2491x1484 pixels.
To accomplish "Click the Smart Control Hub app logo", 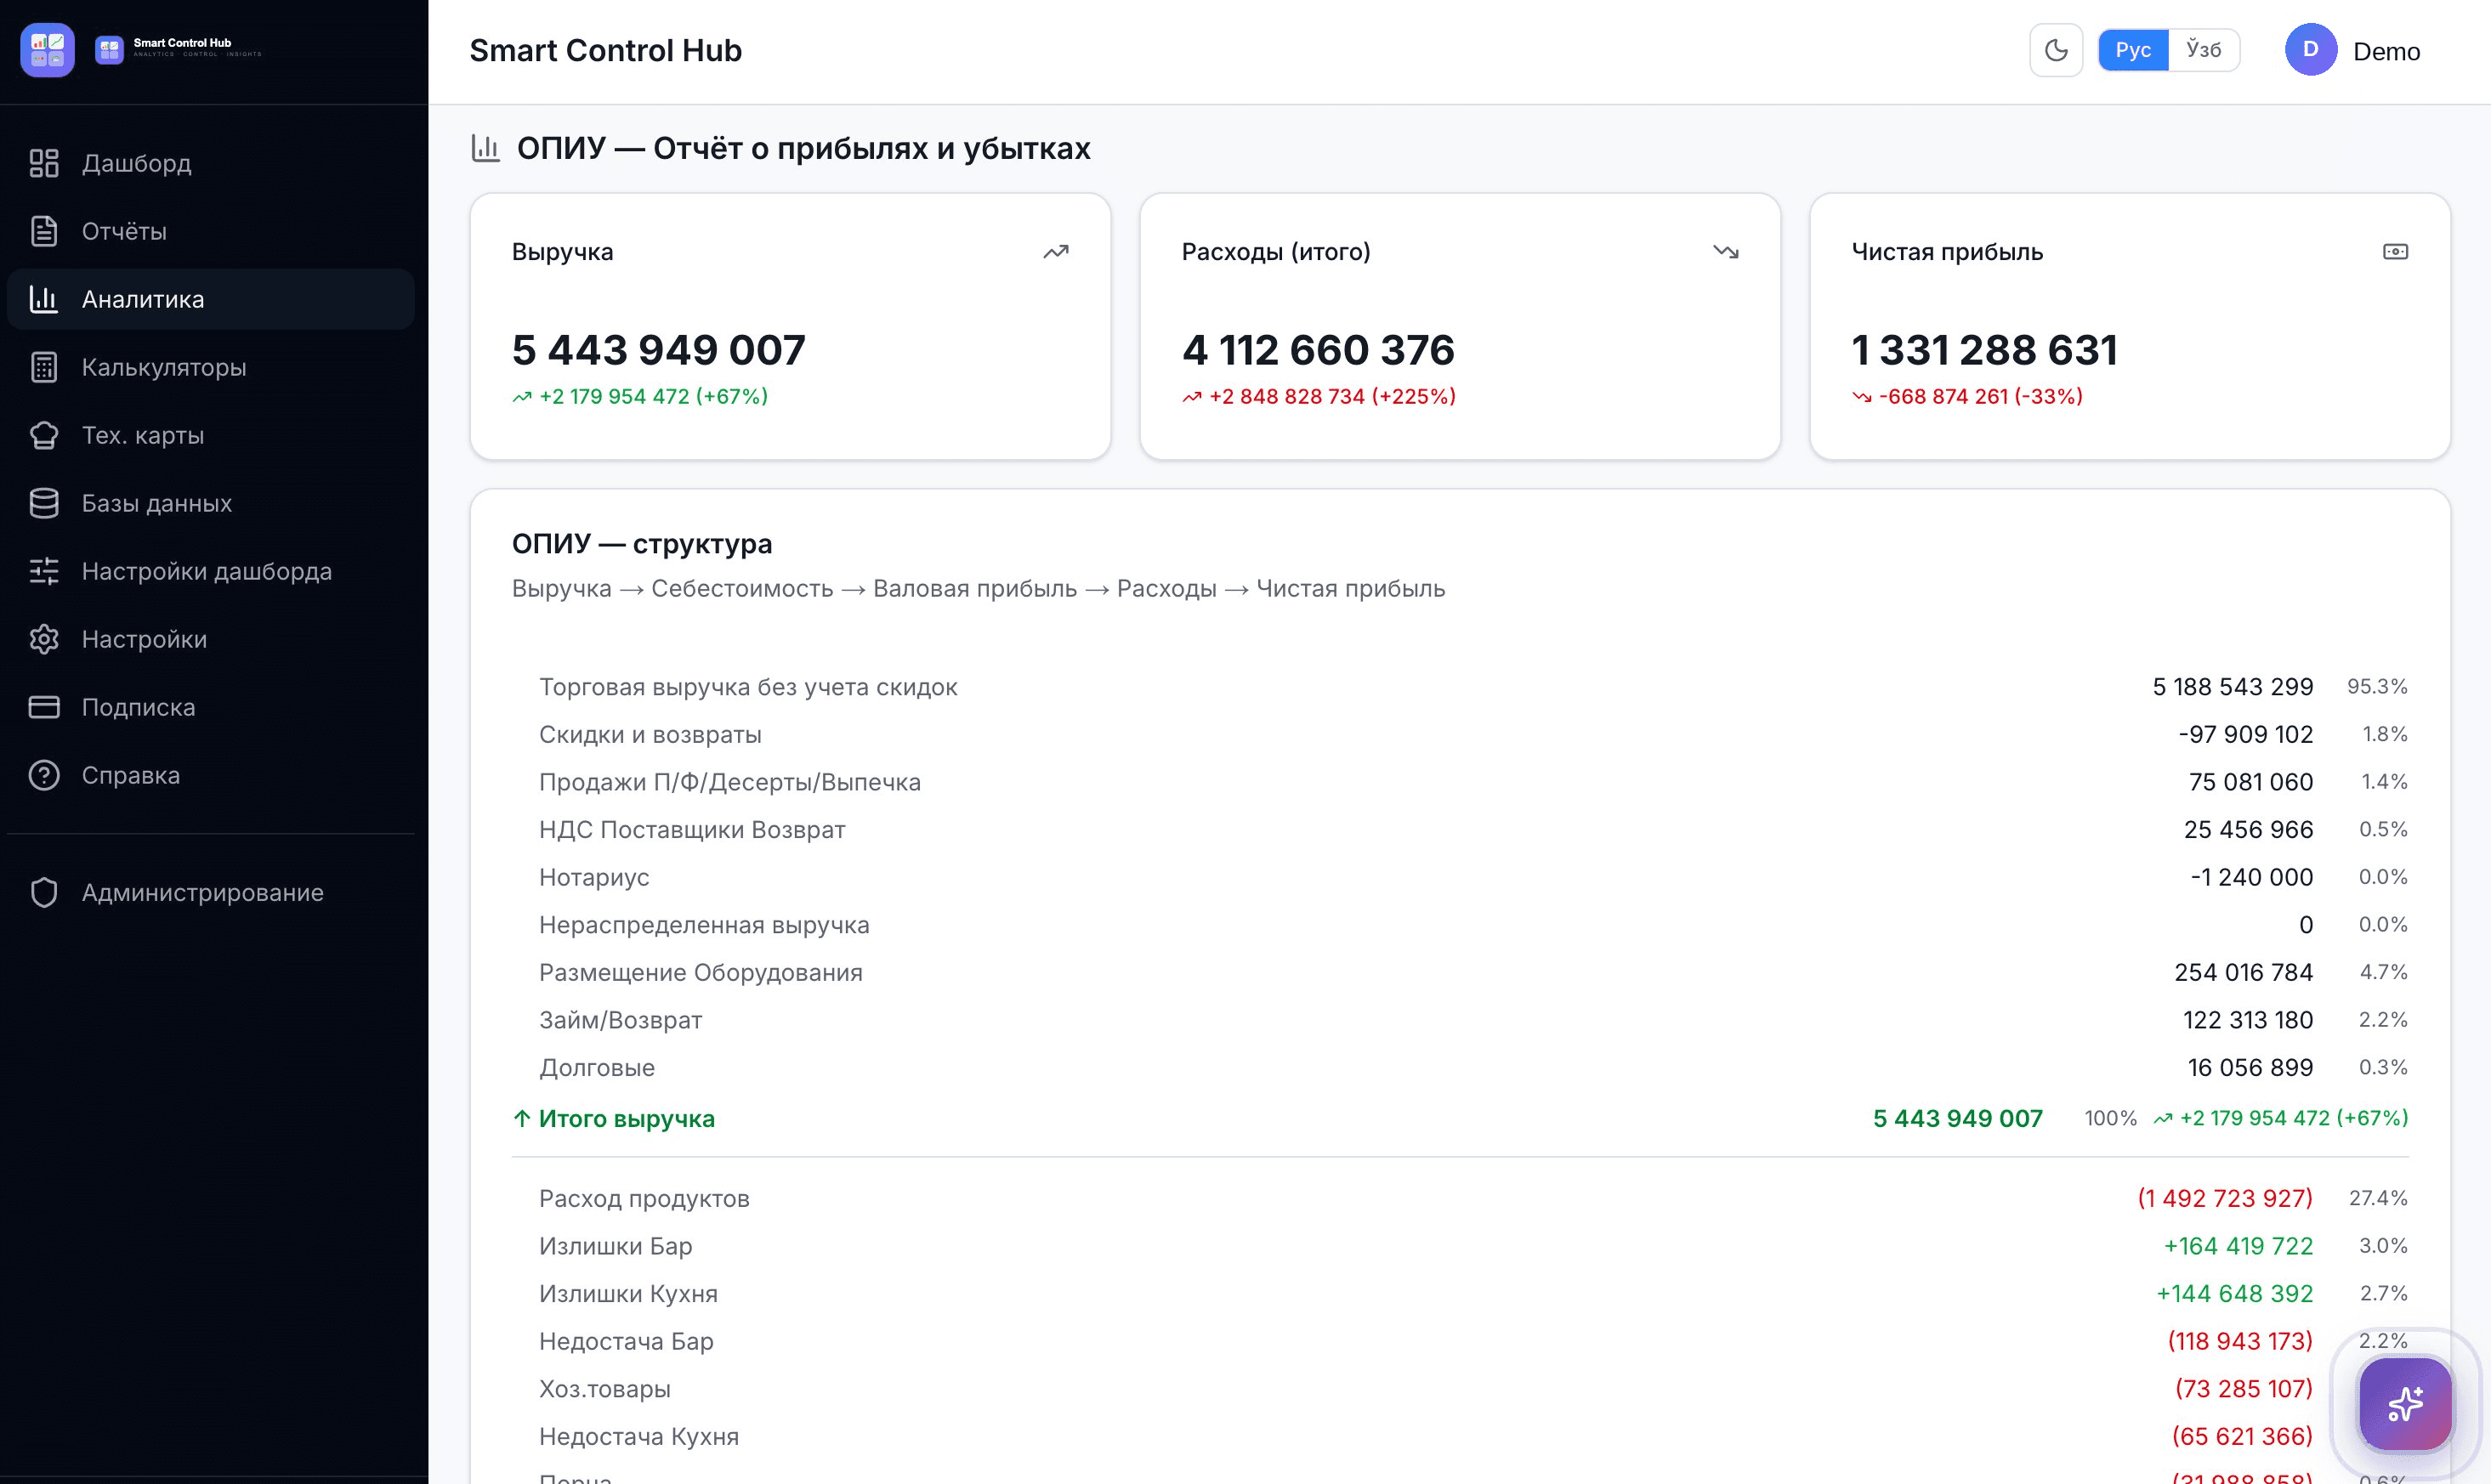I will pyautogui.click(x=47, y=50).
